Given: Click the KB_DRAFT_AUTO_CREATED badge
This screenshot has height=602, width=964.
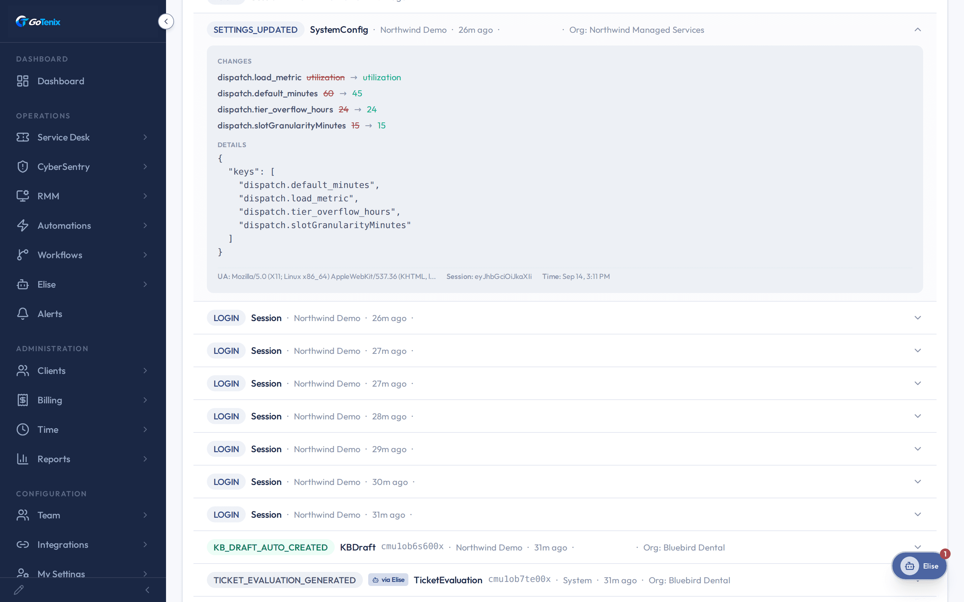Looking at the screenshot, I should click(270, 547).
